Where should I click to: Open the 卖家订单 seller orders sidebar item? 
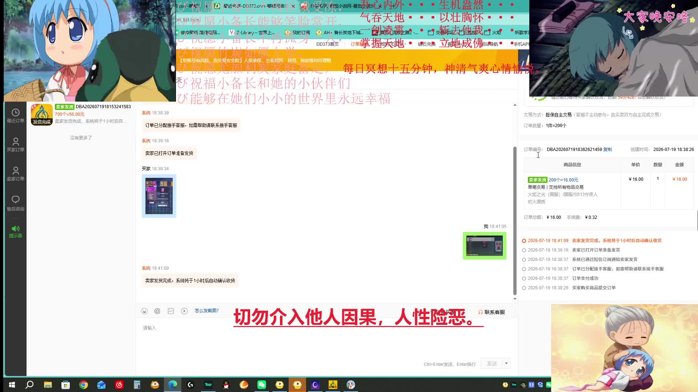(x=15, y=174)
